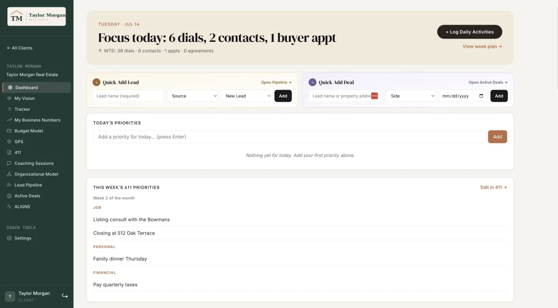558x308 pixels.
Task: Click 'Family dinner Thursday' priority
Action: click(120, 259)
